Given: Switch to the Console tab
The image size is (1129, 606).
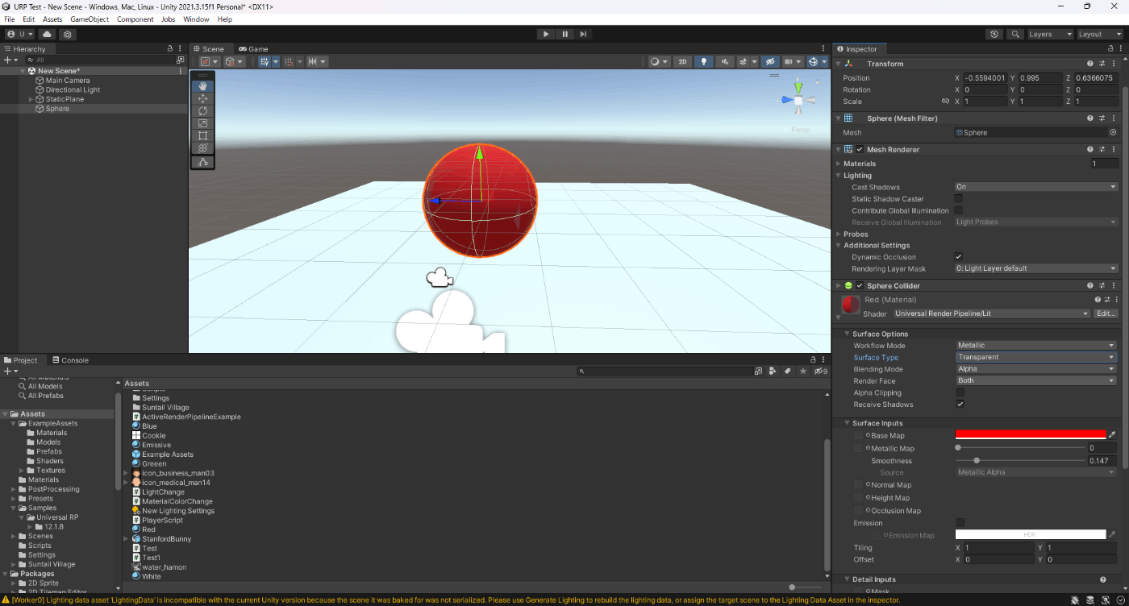Looking at the screenshot, I should (70, 360).
